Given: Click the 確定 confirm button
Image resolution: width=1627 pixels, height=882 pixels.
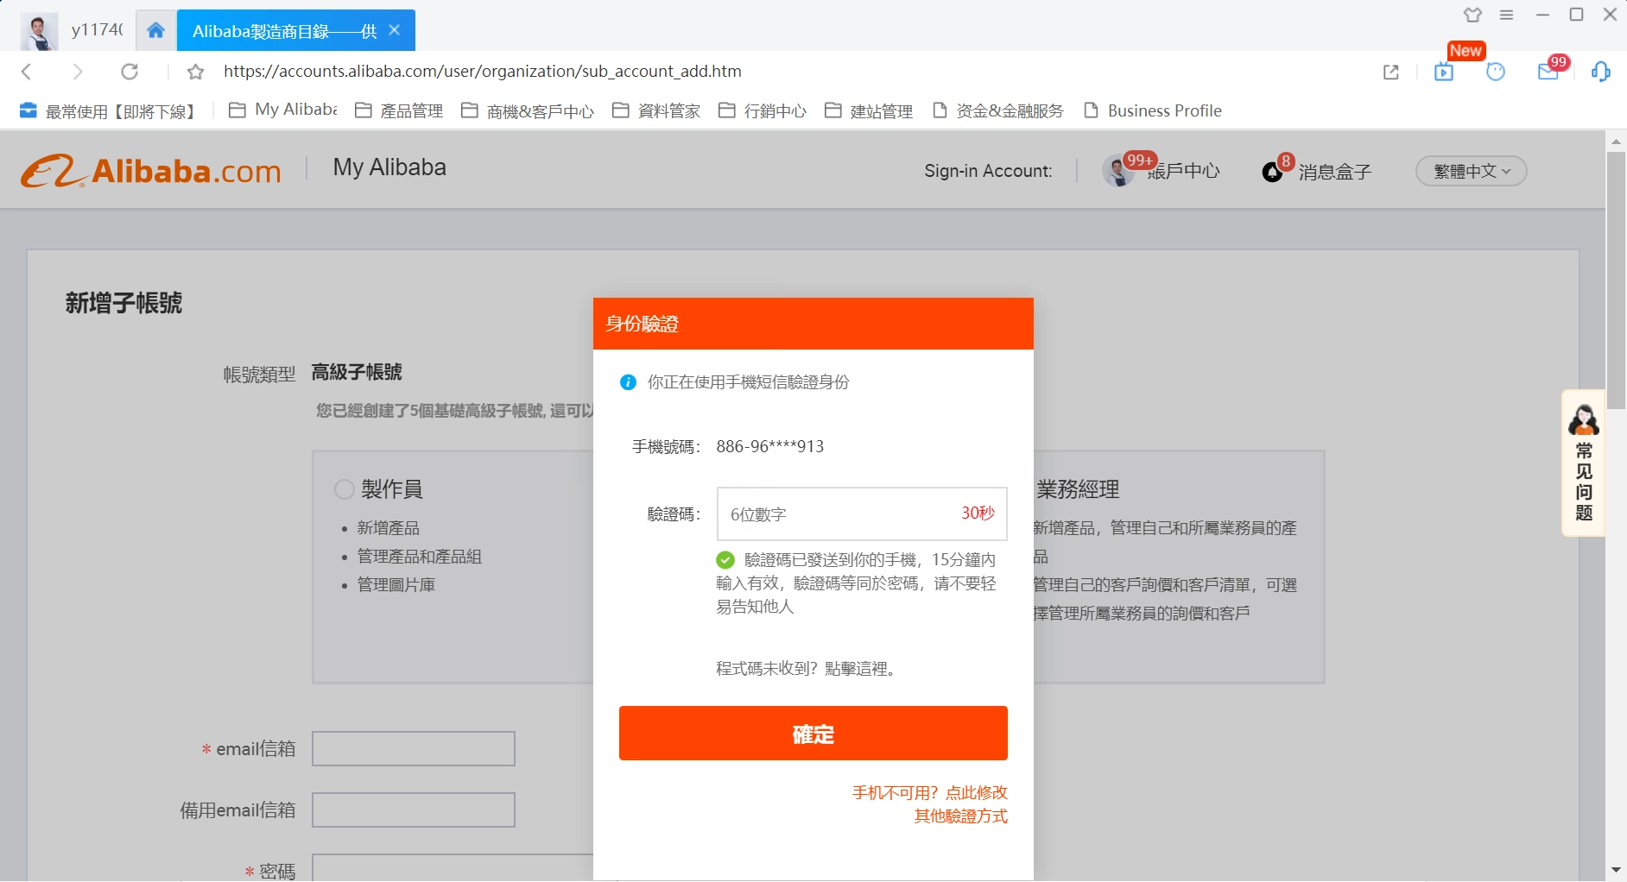Looking at the screenshot, I should pos(813,734).
